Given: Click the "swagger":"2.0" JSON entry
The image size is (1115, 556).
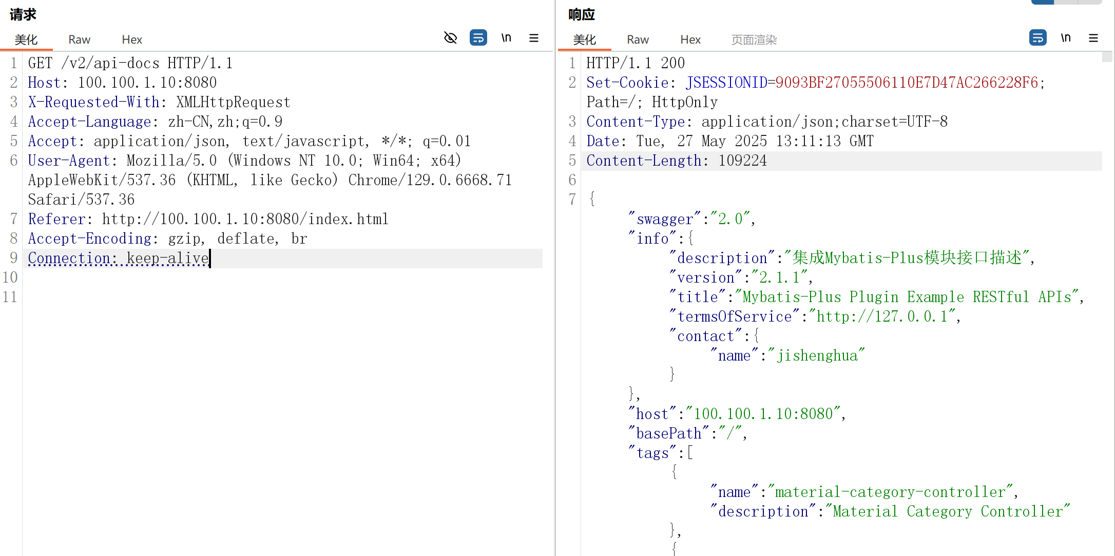Looking at the screenshot, I should (x=691, y=219).
